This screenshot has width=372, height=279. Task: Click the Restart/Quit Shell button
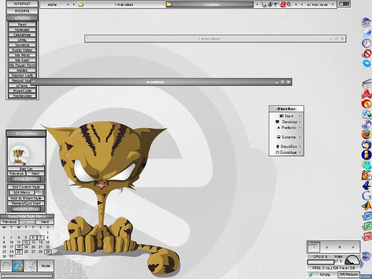click(26, 203)
